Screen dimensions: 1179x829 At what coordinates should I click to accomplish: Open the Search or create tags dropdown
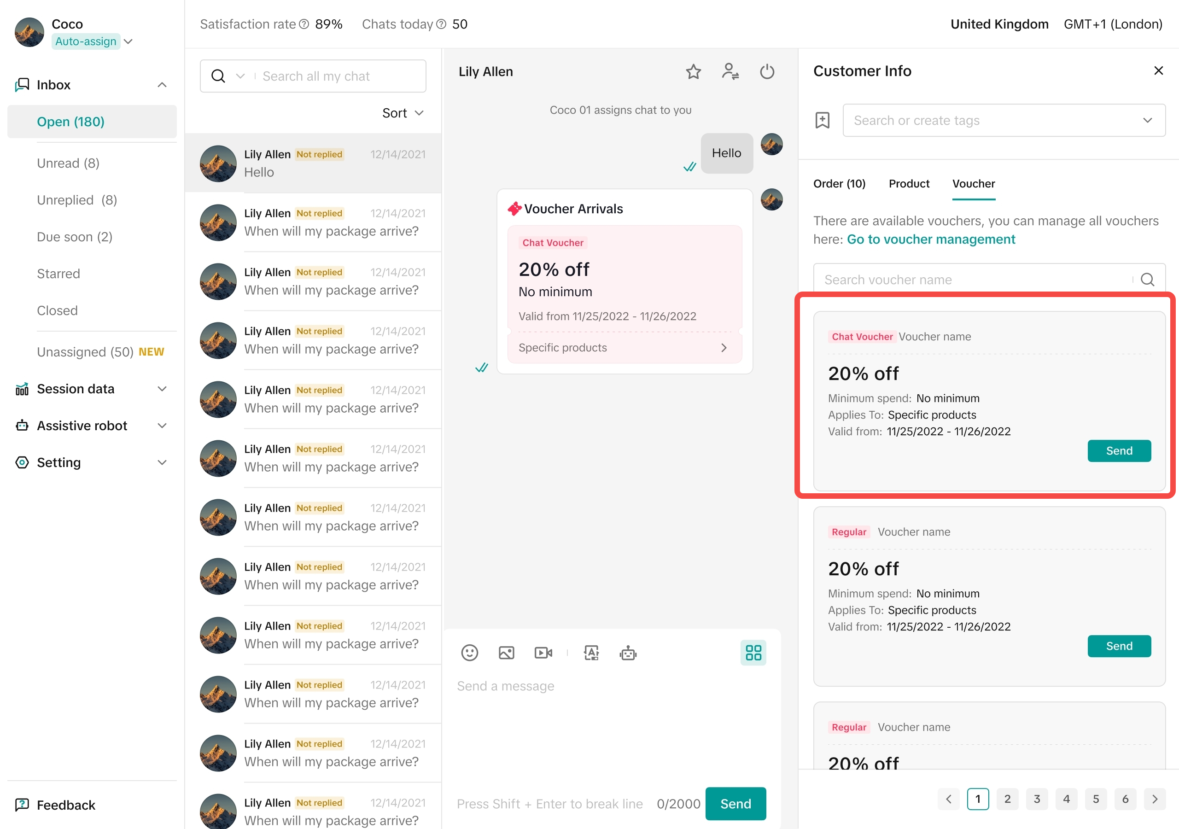click(1004, 120)
